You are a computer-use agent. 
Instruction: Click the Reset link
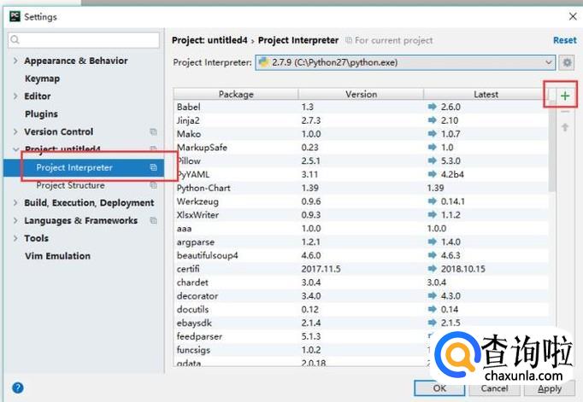click(x=564, y=40)
